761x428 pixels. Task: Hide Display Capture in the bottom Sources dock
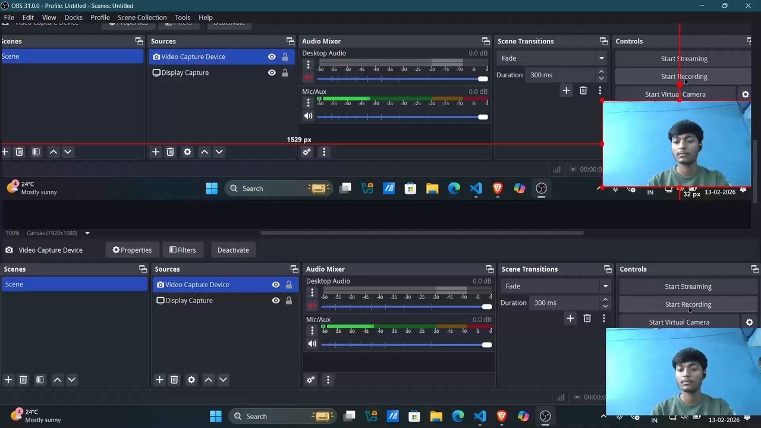coord(276,301)
